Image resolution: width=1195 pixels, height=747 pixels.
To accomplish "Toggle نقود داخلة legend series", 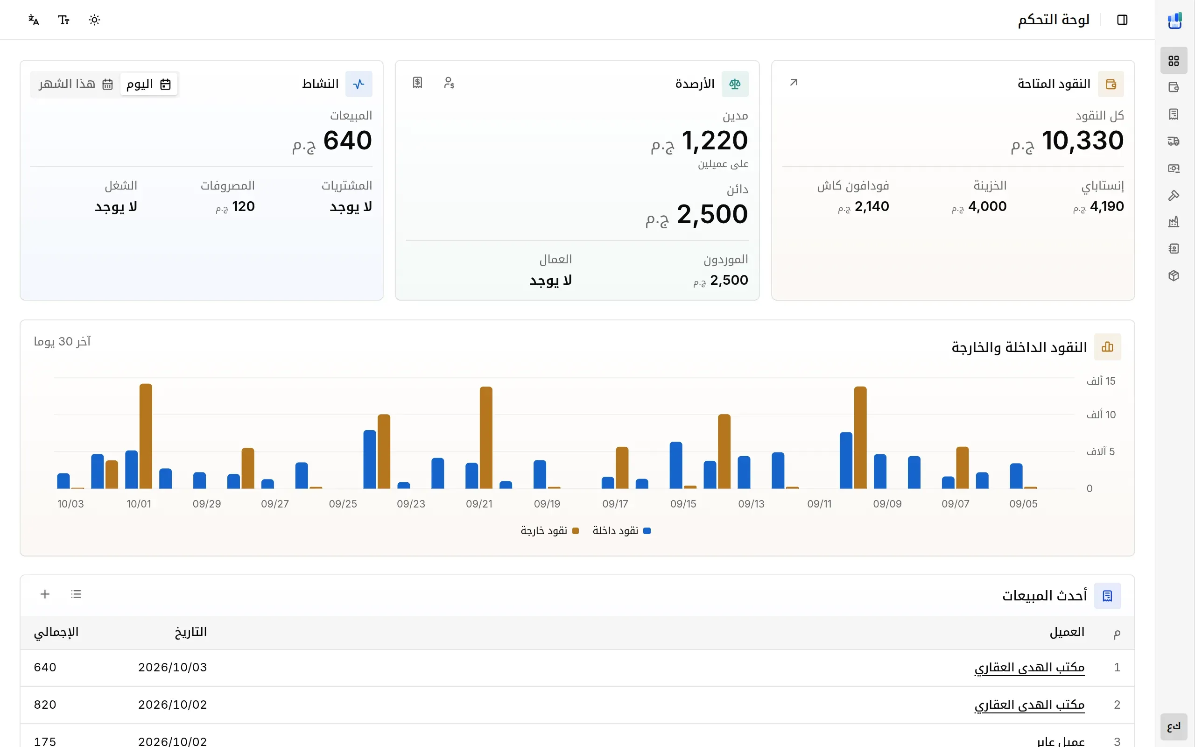I will (x=622, y=531).
